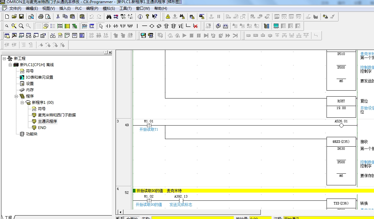Image resolution: width=374 pixels, height=219 pixels.
Task: Open the 帮助(H) menu
Action: [161, 8]
